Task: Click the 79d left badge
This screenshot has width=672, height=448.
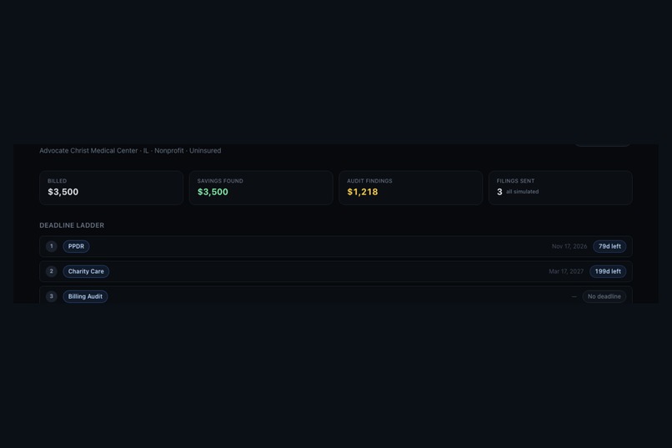Action: 609,246
